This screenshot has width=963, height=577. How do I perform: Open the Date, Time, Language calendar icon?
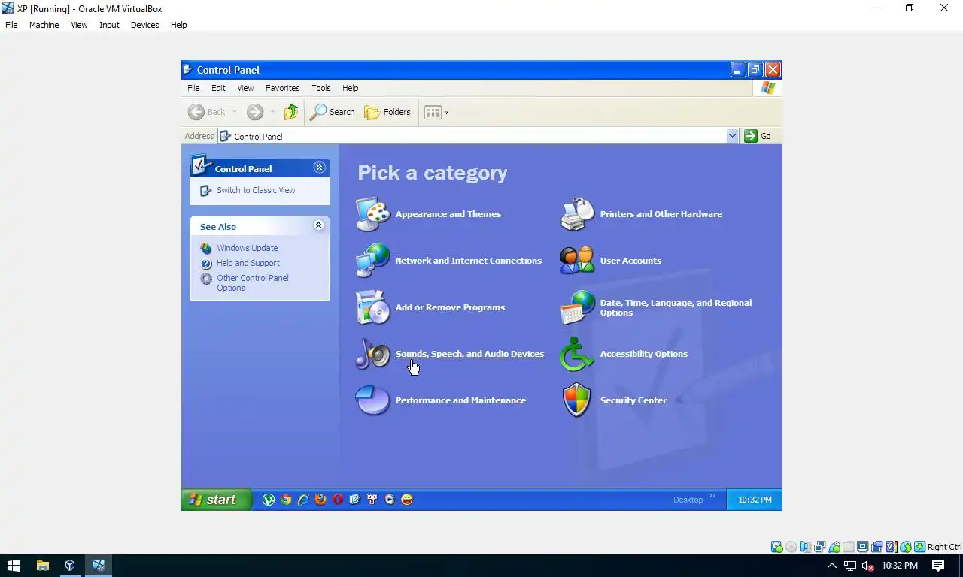pyautogui.click(x=577, y=307)
